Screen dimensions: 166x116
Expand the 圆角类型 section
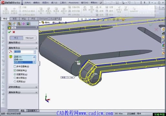pos(36,43)
